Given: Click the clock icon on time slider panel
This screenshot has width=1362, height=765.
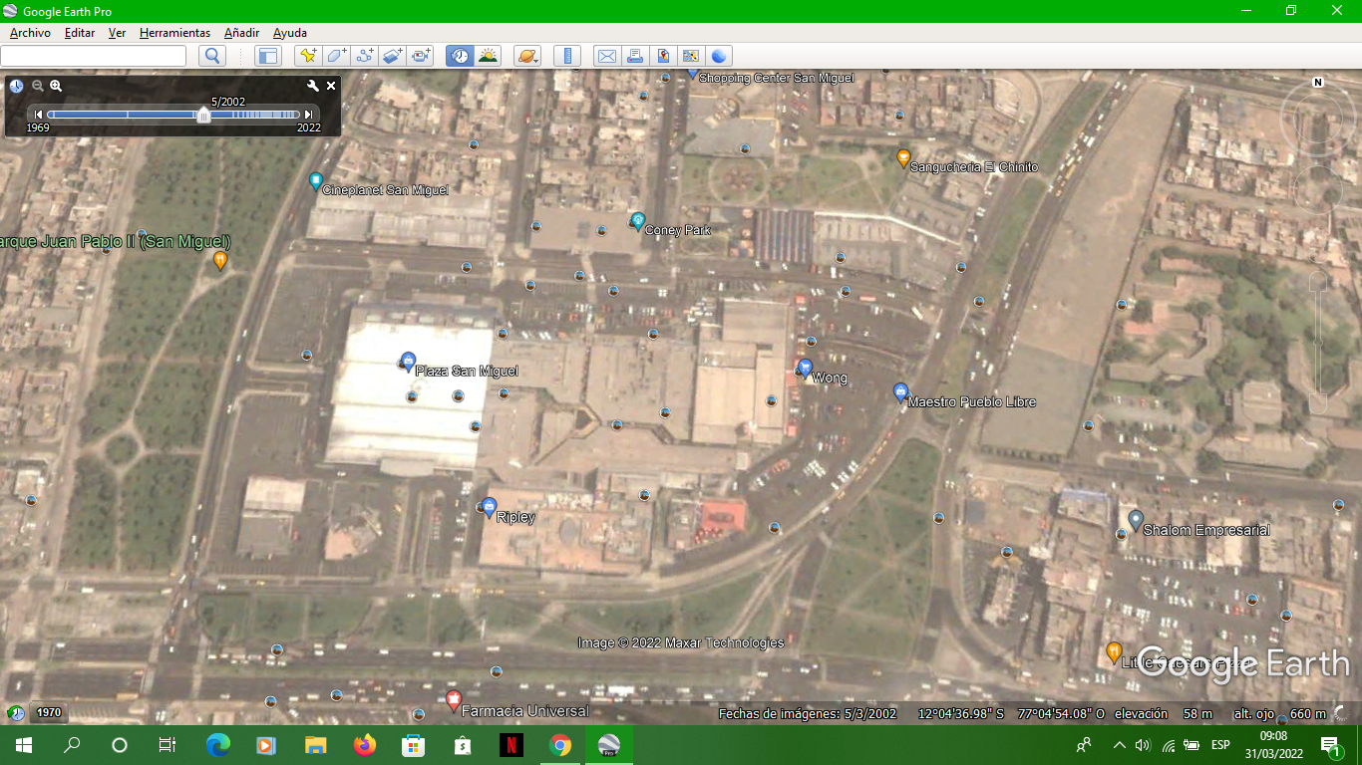Looking at the screenshot, I should tap(17, 86).
